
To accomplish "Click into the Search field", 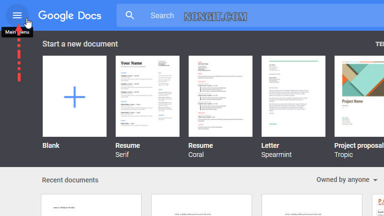I will (250, 15).
